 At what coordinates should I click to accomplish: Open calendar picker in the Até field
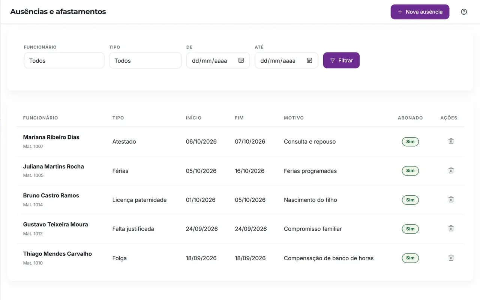pyautogui.click(x=309, y=60)
